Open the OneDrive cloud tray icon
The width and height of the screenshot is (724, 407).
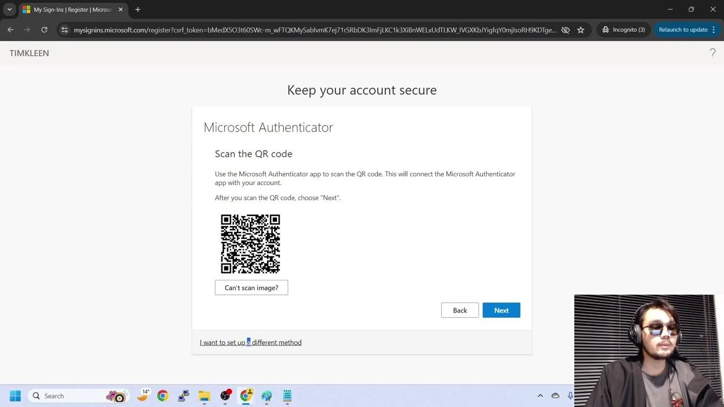555,396
